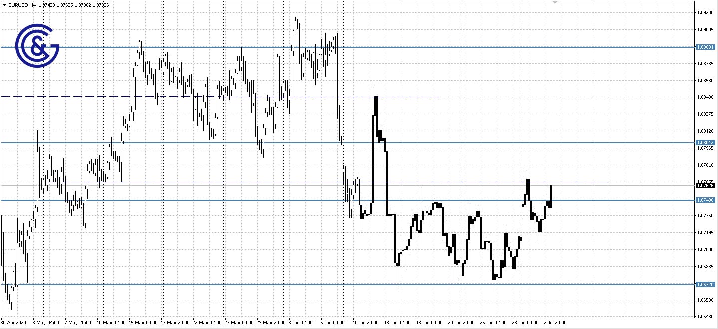Click the highlighted 1.07490 support price label

(705, 200)
